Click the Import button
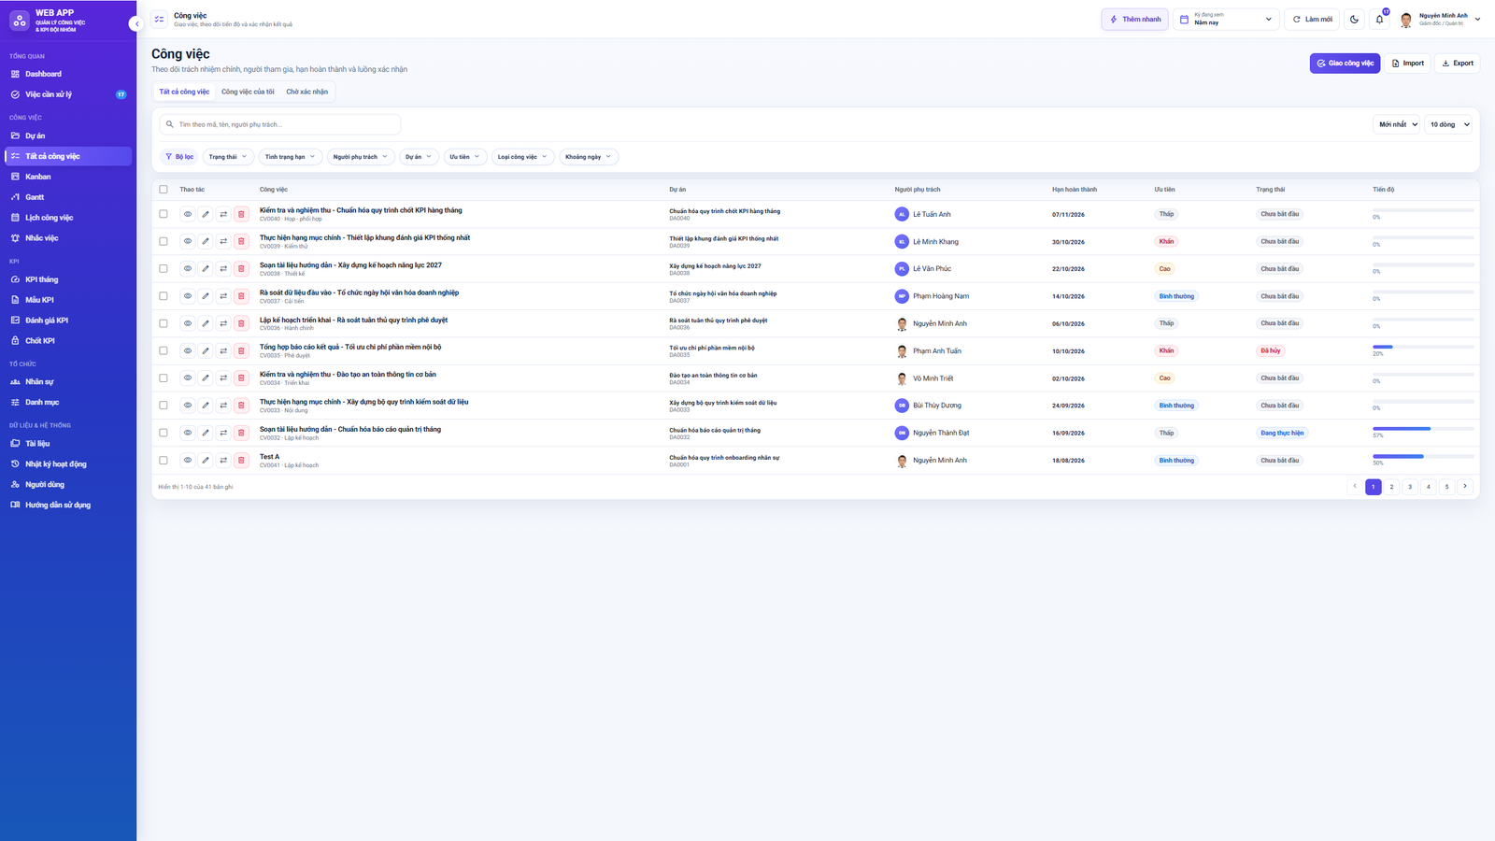This screenshot has height=841, width=1495. coord(1407,64)
